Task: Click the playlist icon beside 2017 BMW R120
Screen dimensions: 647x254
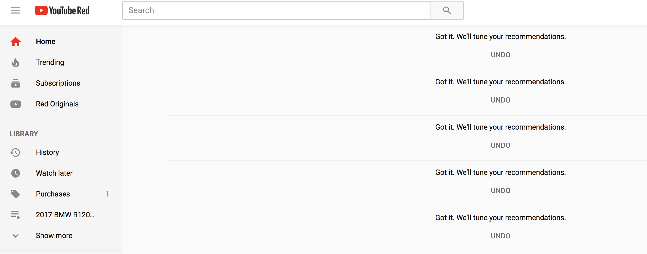Action: (x=16, y=215)
